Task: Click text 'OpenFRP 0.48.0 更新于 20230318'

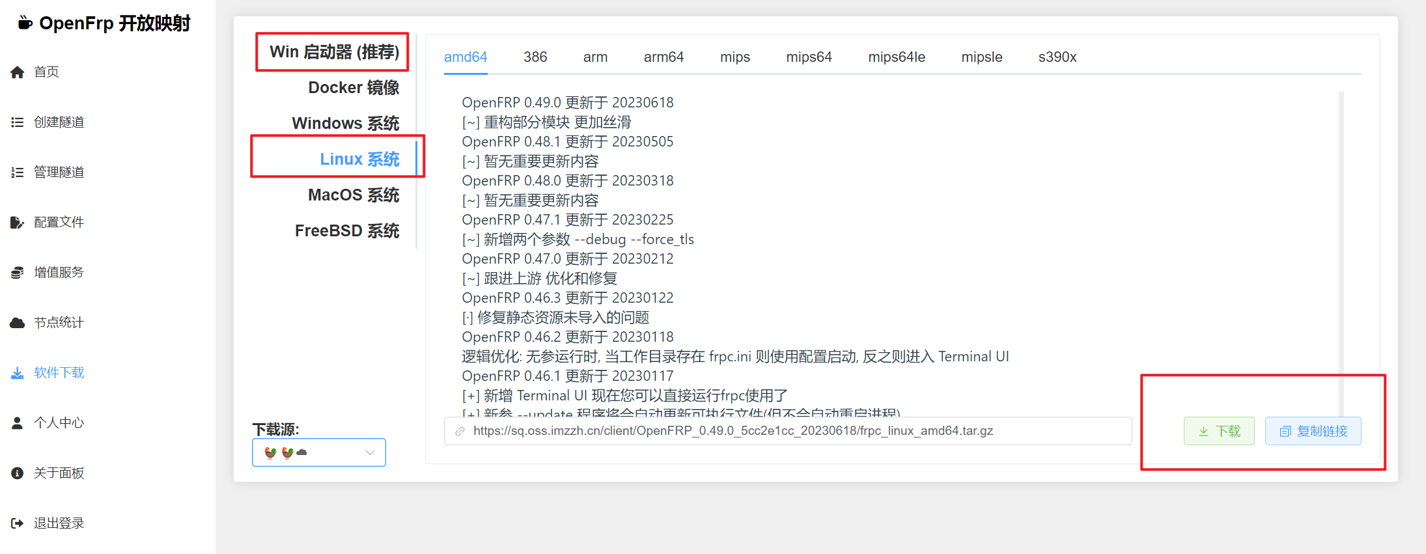Action: 568,181
